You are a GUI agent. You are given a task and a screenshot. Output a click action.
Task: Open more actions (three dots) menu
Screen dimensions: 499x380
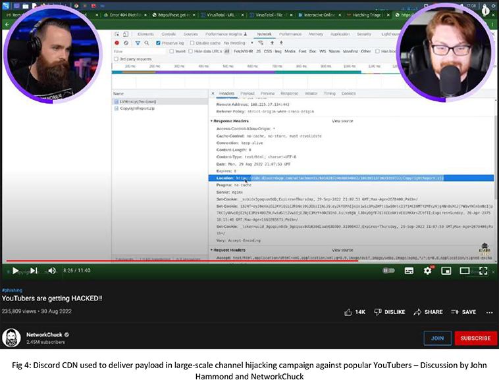(x=489, y=313)
